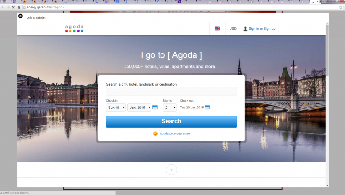
Task: Click the round scroll-down chevron button
Action: click(172, 170)
